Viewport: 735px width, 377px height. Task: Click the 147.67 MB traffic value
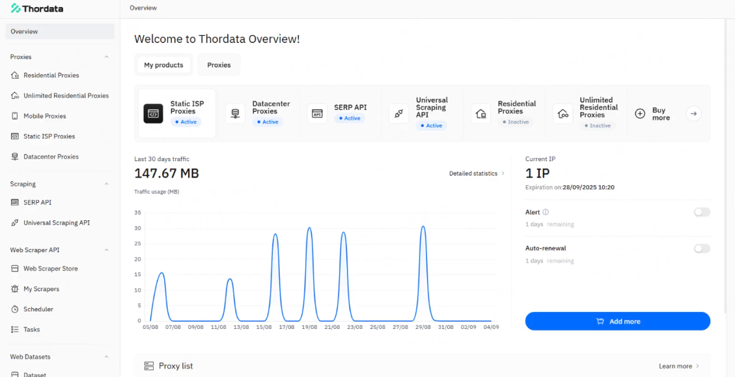tap(167, 174)
